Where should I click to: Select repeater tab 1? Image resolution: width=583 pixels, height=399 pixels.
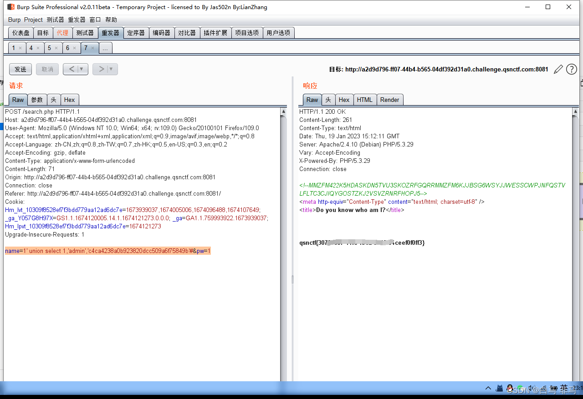pyautogui.click(x=14, y=48)
